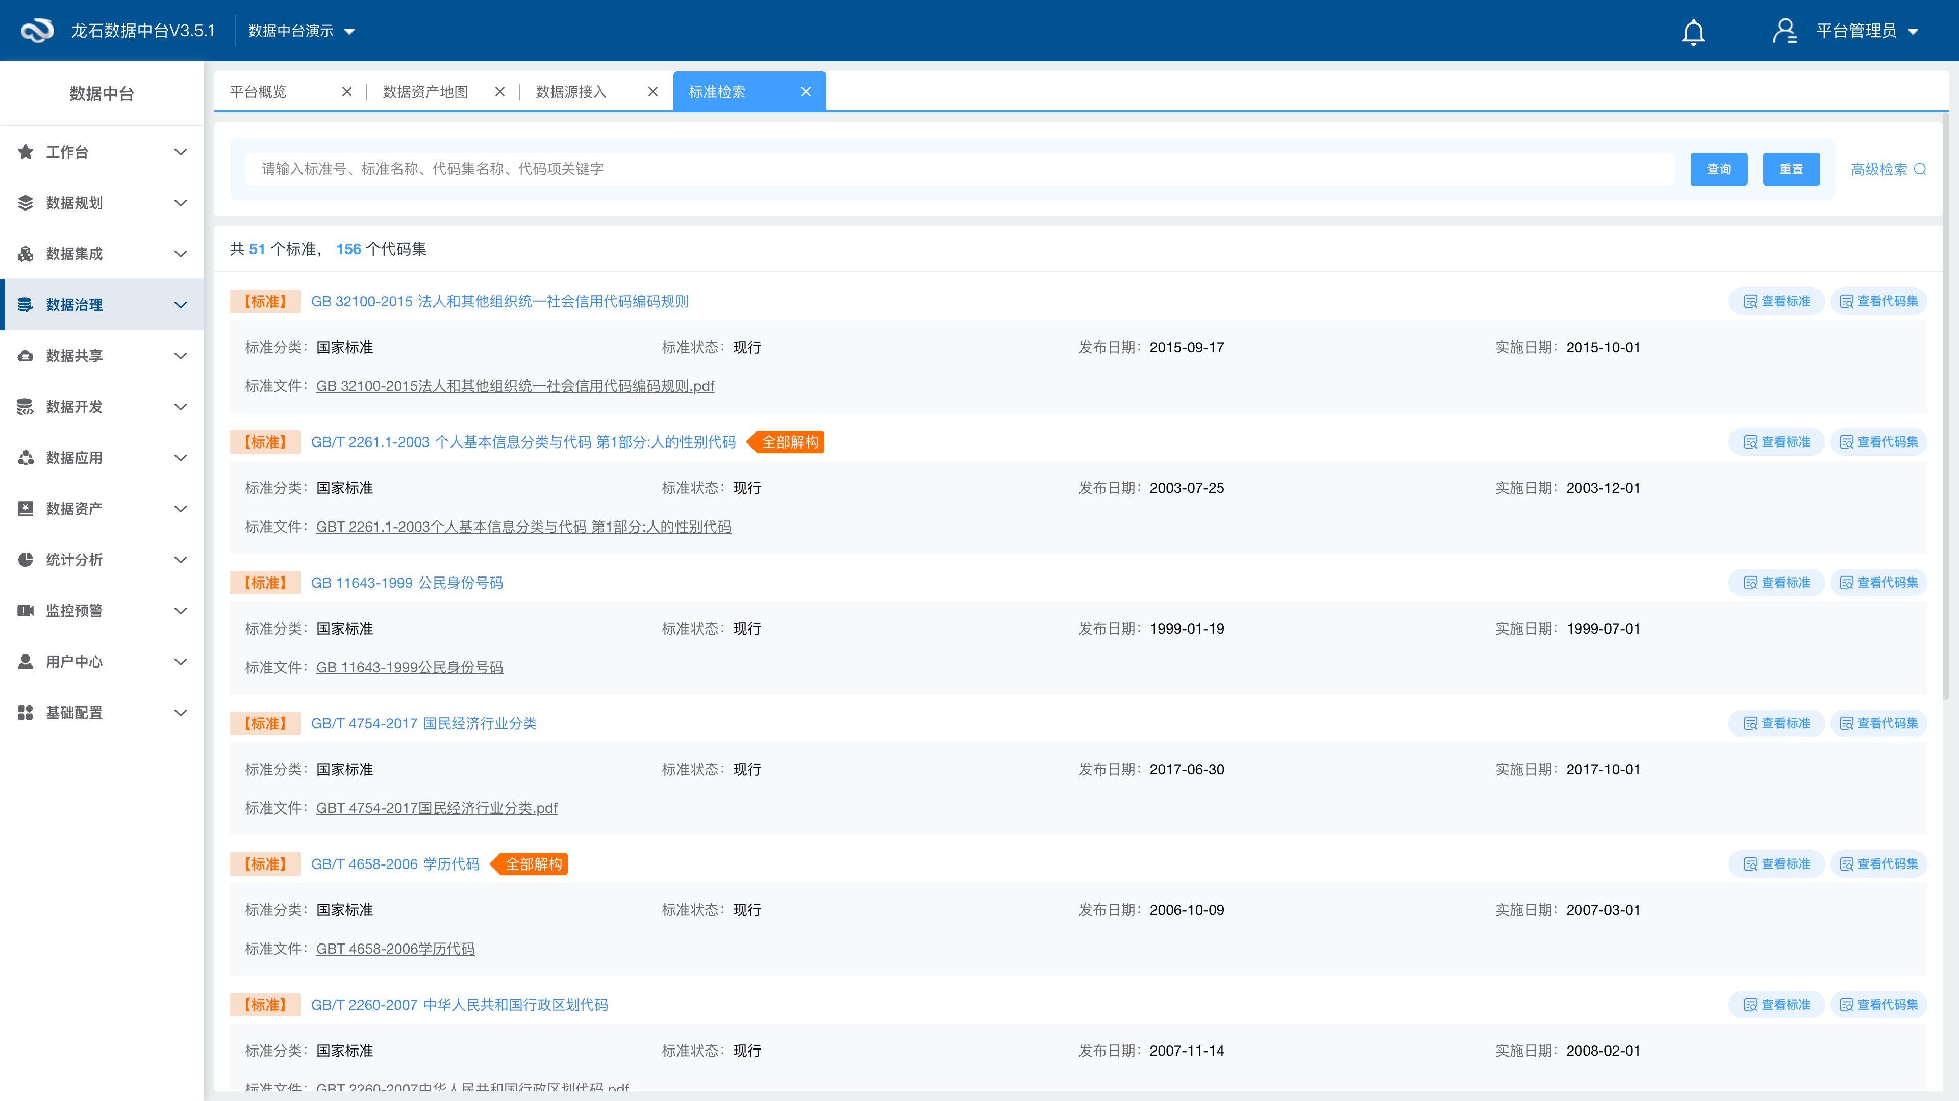This screenshot has height=1101, width=1959.
Task: Click the person icon beside 用户中心
Action: coord(26,661)
